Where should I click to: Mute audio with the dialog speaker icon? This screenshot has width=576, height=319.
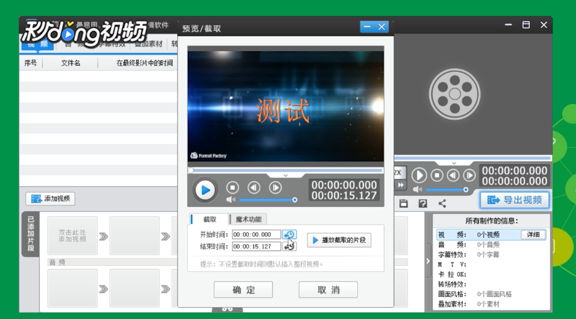pos(230,200)
